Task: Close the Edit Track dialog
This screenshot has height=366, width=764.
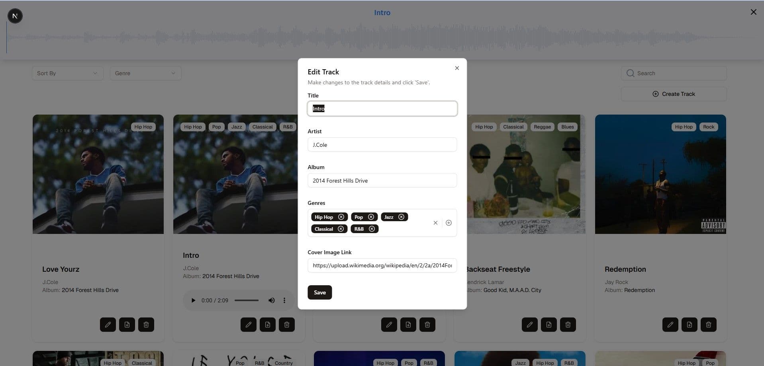Action: tap(457, 68)
